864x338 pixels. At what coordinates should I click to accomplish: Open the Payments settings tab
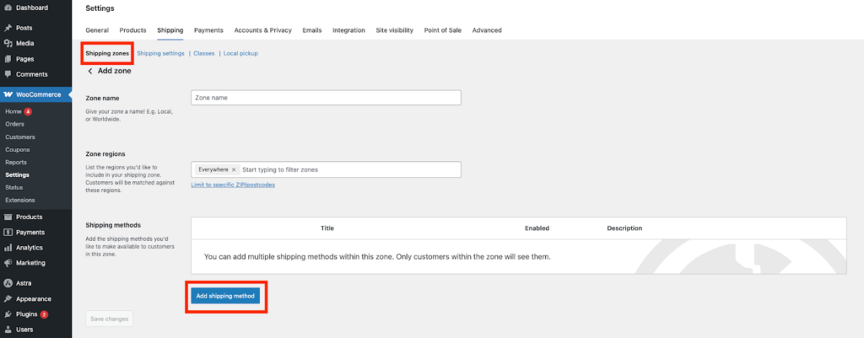coord(209,30)
